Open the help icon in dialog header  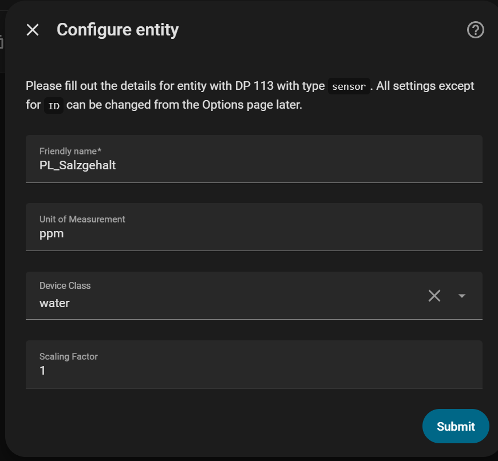[x=475, y=30]
